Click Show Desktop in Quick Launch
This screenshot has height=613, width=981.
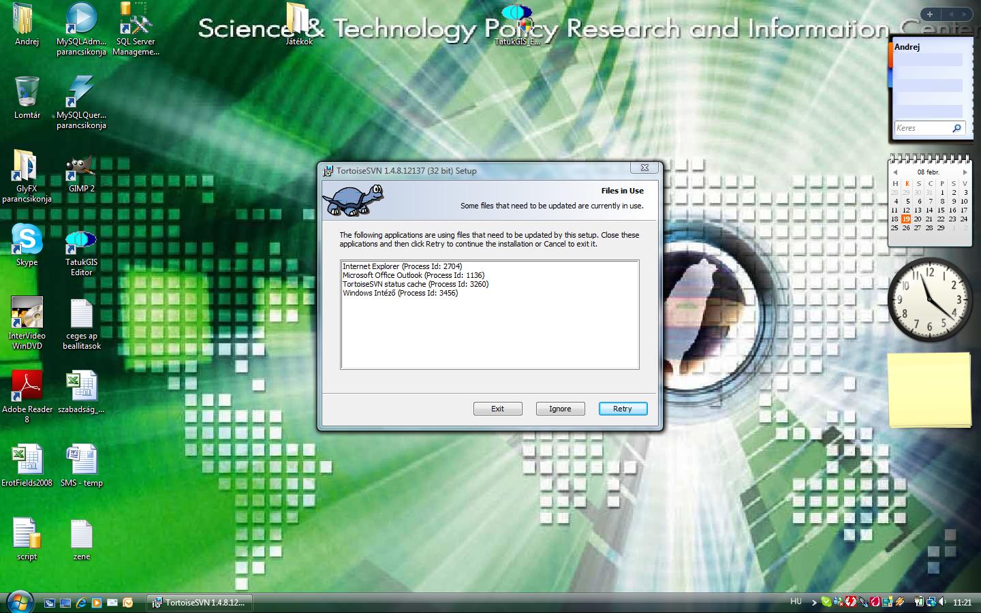coord(65,603)
